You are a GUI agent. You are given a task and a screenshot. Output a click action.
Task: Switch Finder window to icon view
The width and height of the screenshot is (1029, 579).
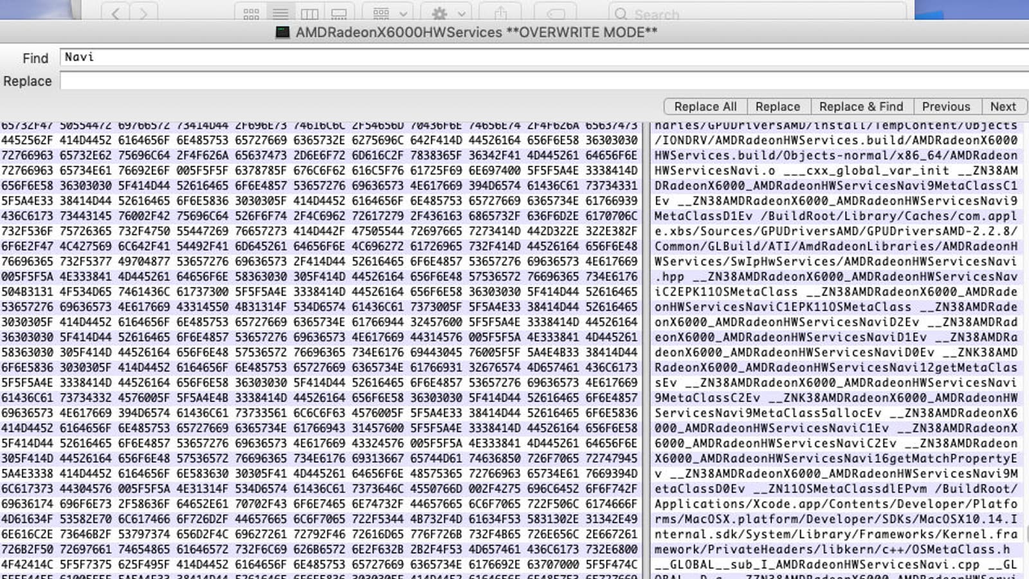point(251,14)
